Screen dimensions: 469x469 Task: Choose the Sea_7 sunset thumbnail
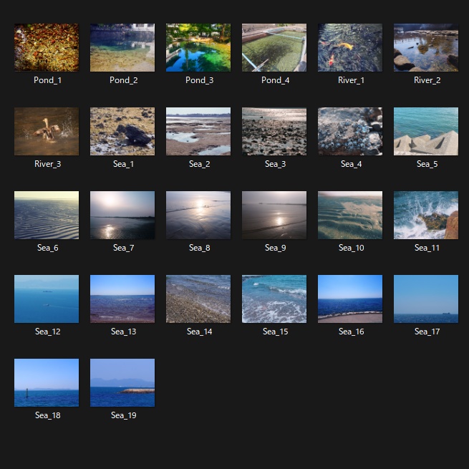[x=122, y=215]
